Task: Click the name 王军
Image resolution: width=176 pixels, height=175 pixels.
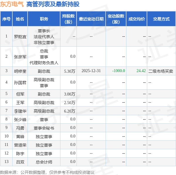Action: click(x=20, y=103)
